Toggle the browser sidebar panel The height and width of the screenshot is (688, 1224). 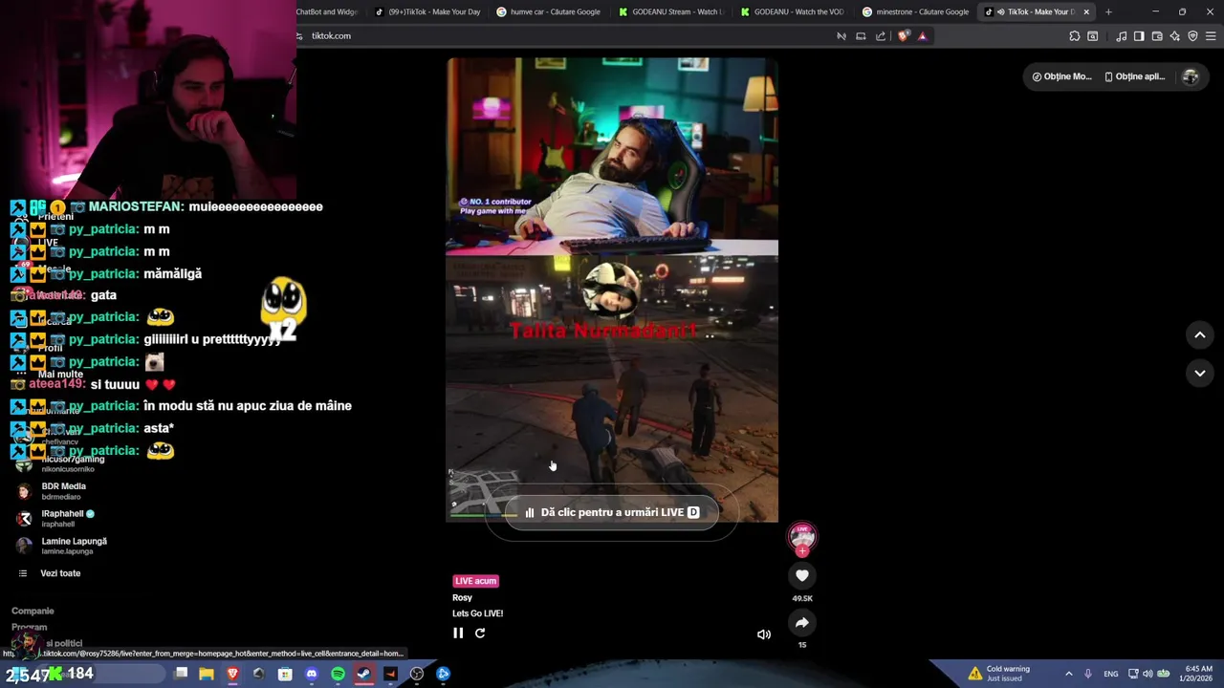click(x=1139, y=36)
